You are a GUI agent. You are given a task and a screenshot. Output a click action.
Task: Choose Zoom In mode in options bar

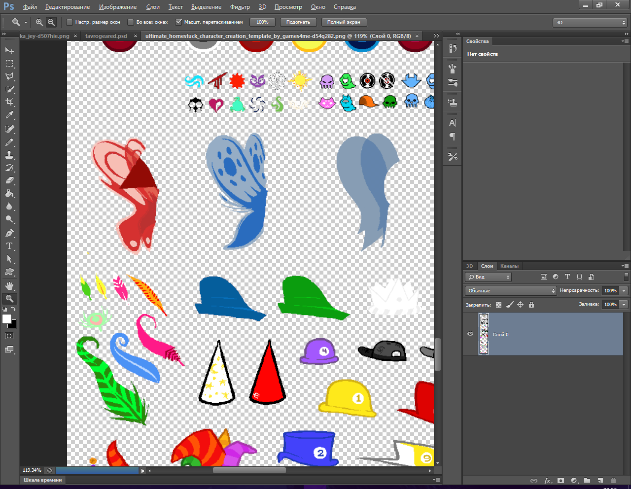click(x=39, y=22)
